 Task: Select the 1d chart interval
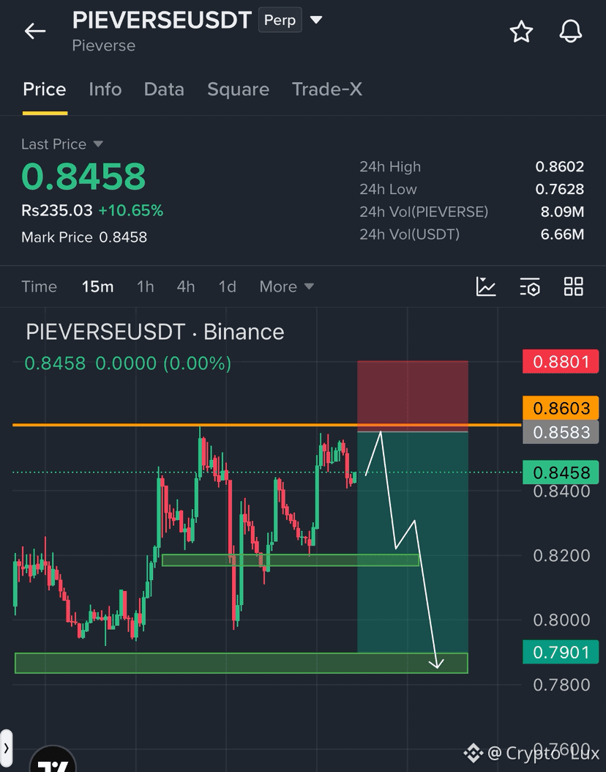pyautogui.click(x=227, y=286)
